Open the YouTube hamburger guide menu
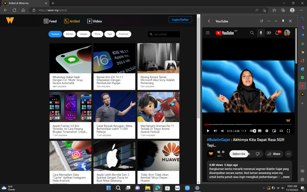 point(208,33)
